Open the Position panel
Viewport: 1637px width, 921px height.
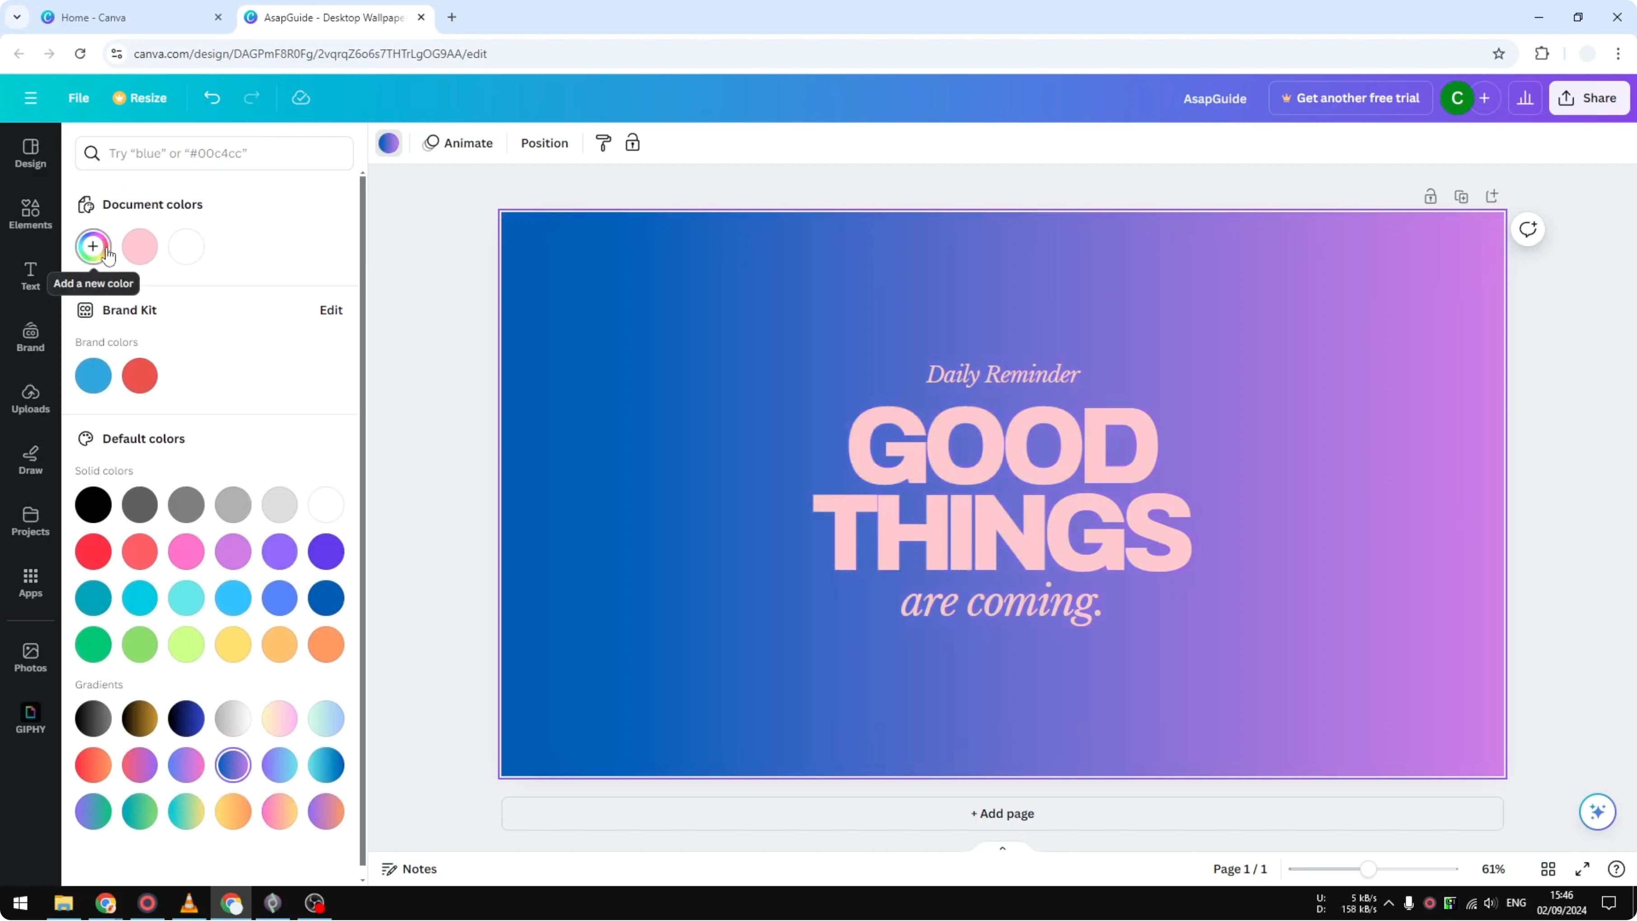(x=545, y=143)
